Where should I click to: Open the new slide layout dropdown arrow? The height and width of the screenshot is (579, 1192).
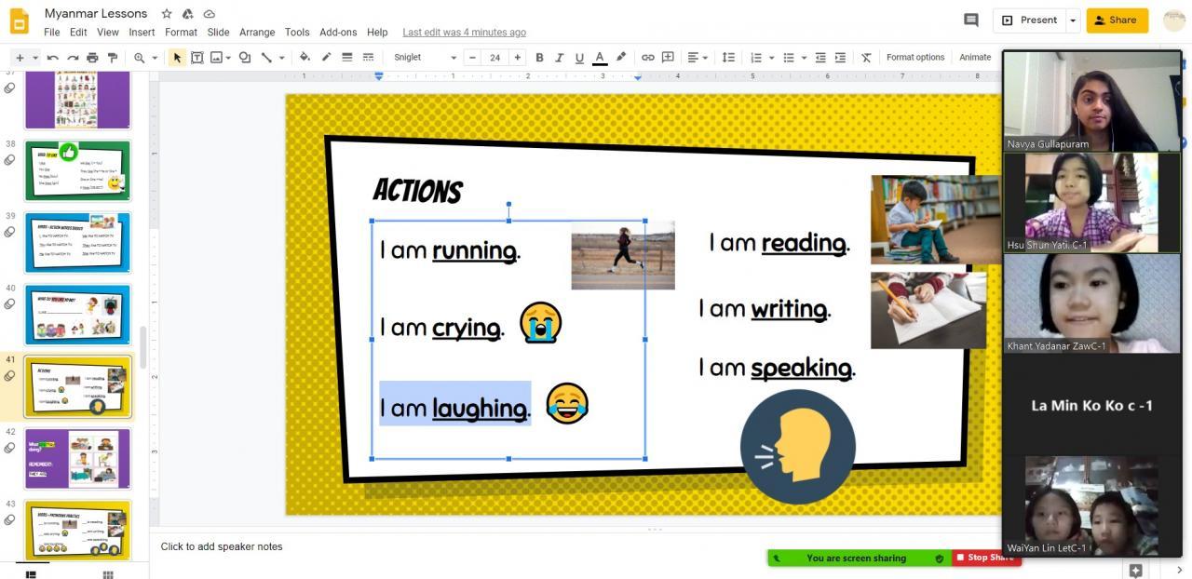coord(35,58)
